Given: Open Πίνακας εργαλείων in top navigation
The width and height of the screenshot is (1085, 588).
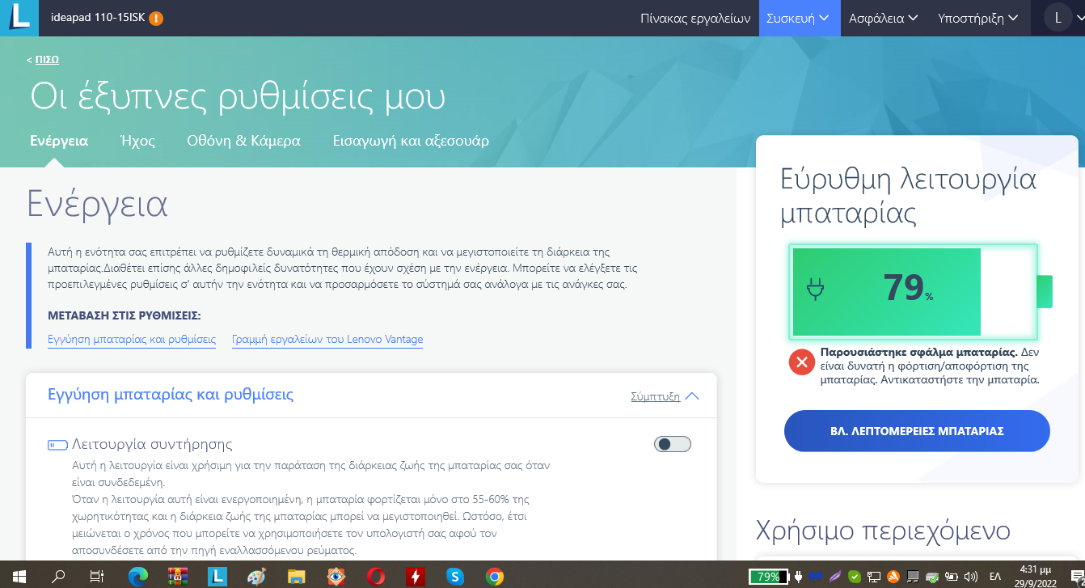Looking at the screenshot, I should point(696,18).
